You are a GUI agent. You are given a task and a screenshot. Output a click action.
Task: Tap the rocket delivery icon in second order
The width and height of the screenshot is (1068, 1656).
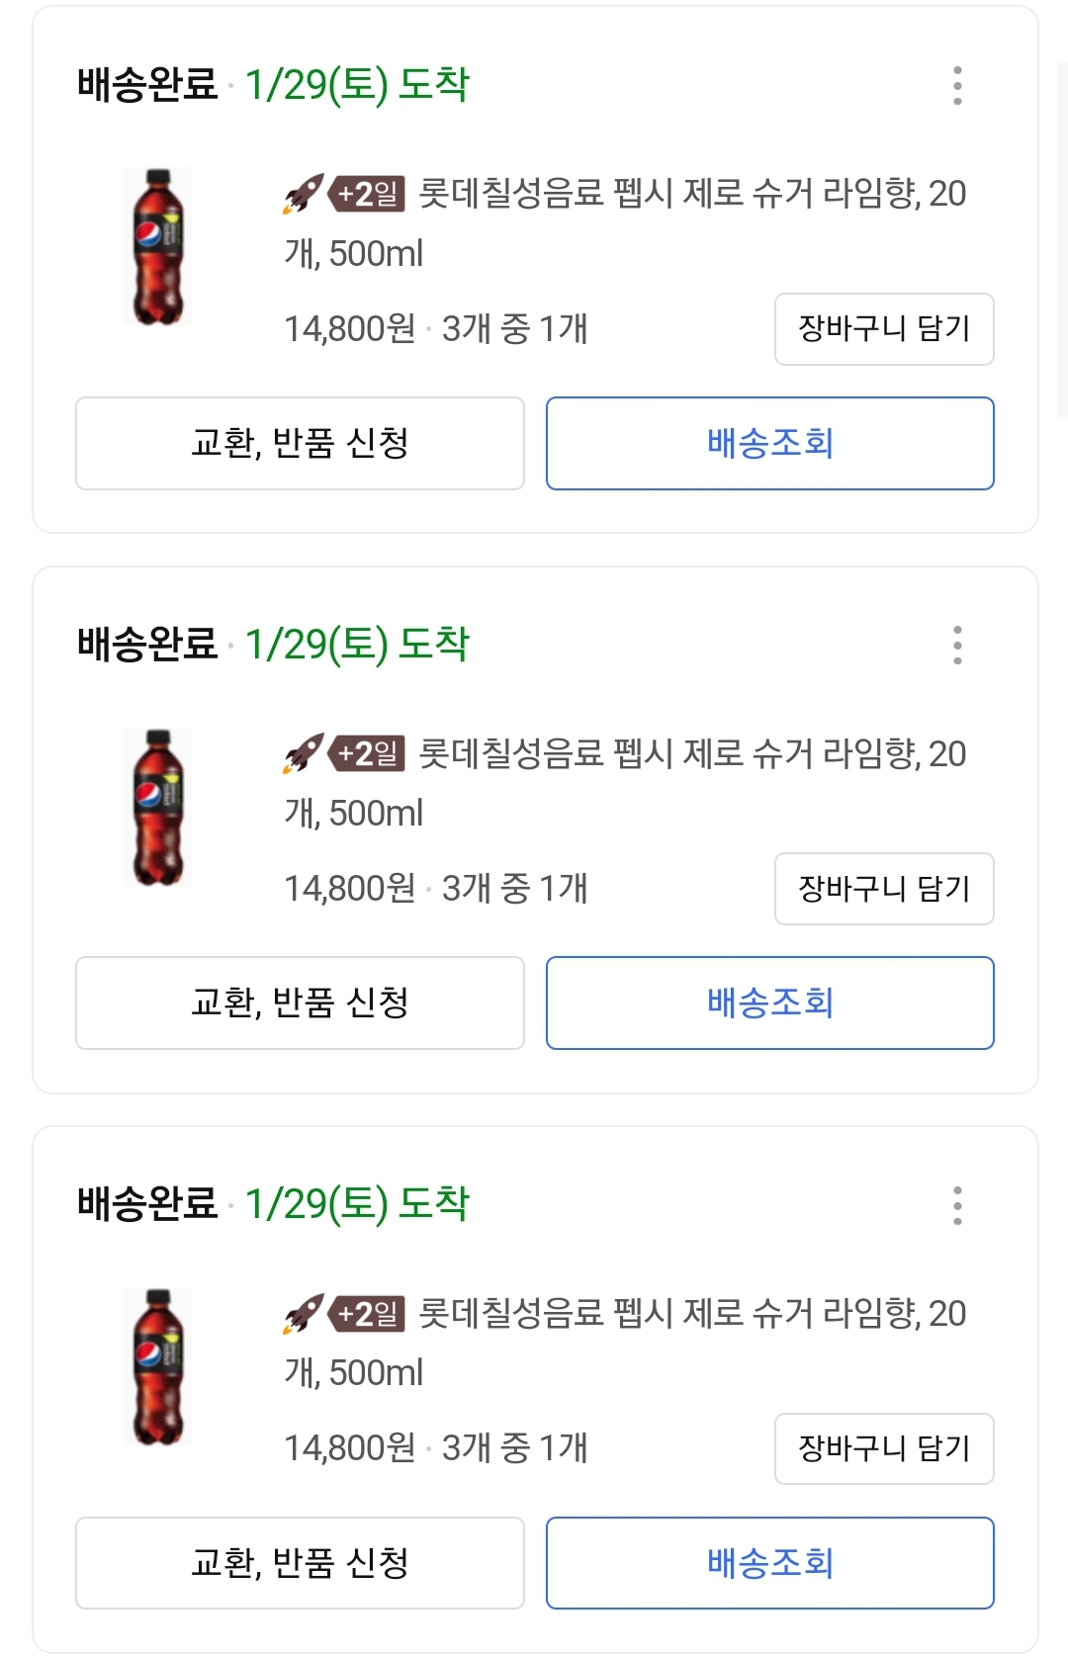[303, 754]
